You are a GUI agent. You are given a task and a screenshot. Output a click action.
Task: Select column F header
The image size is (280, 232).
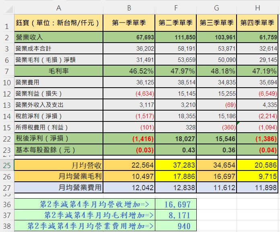[176, 8]
